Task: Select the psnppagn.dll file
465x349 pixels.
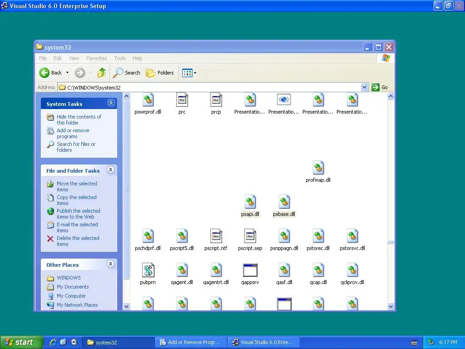Action: [284, 240]
